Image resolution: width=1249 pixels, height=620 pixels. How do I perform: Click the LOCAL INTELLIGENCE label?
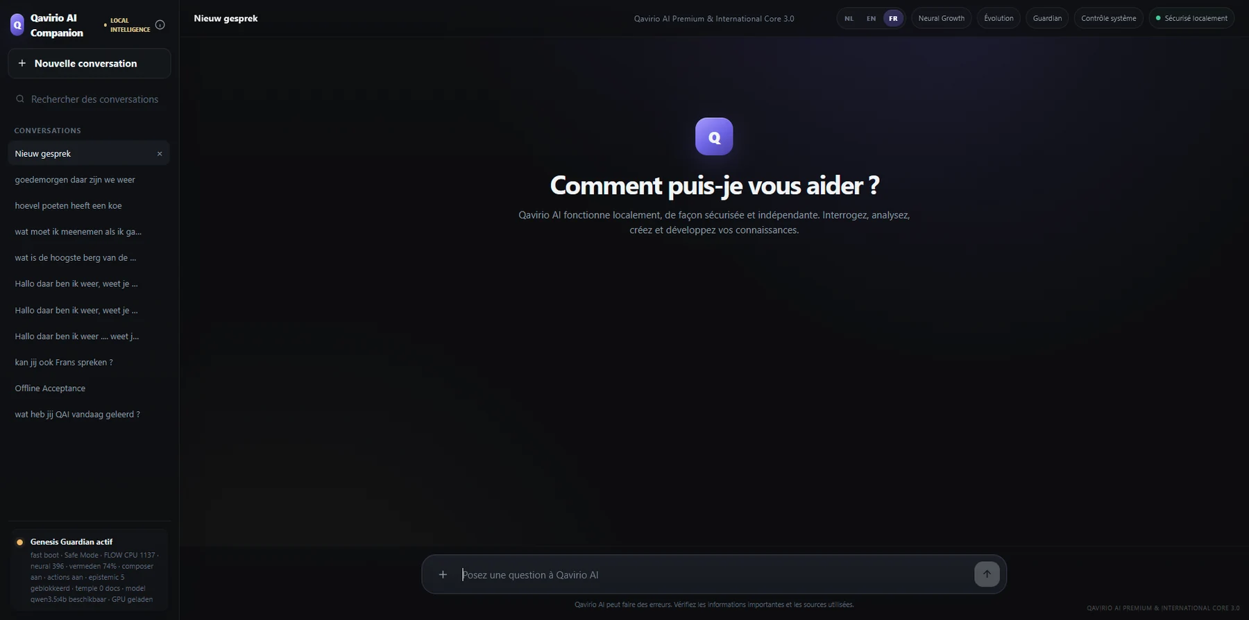[x=130, y=25]
